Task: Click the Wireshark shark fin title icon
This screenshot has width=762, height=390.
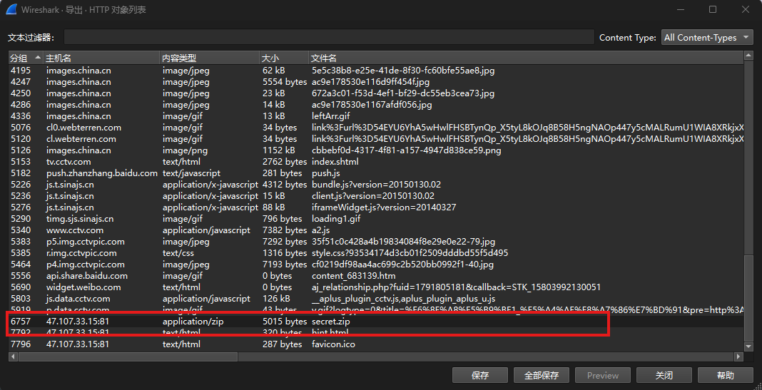Action: coord(11,10)
